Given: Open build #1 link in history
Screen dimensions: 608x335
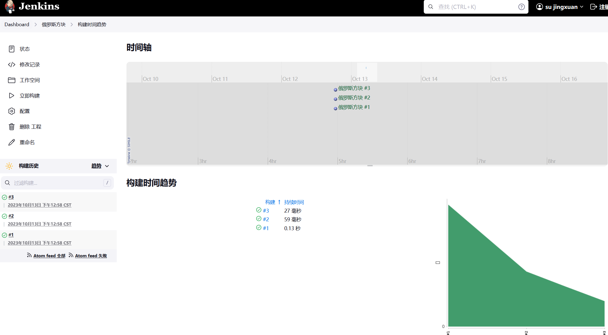Looking at the screenshot, I should click(x=11, y=235).
